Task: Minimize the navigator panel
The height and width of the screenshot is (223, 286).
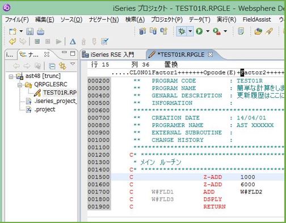Action: click(x=64, y=52)
